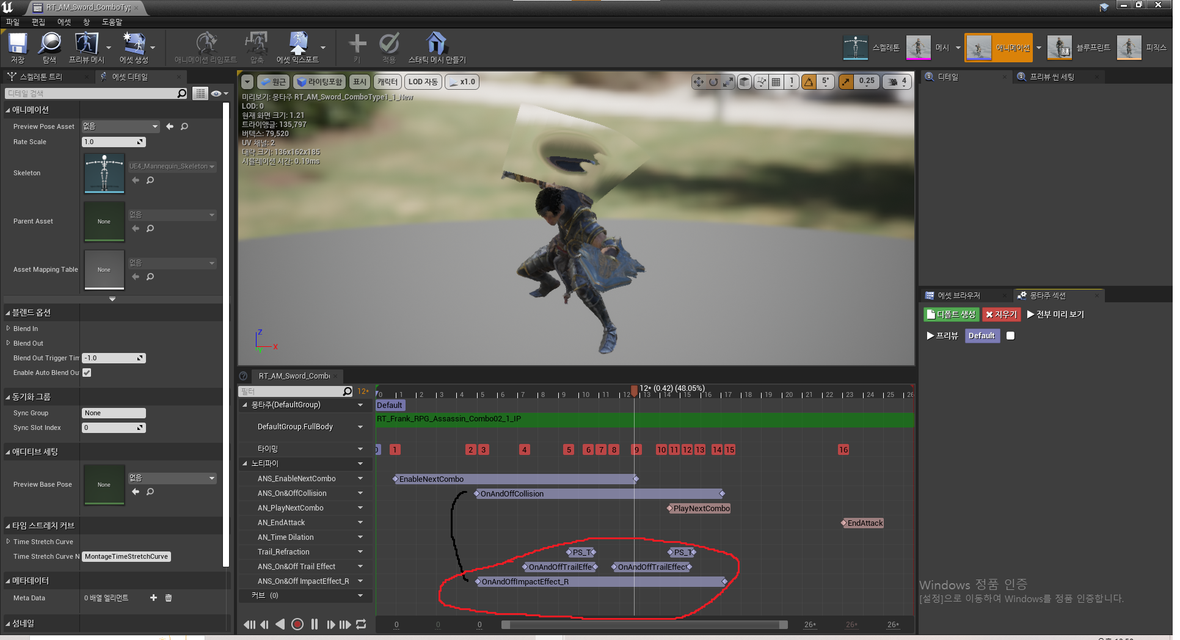Open the 파일 (File) menu
The height and width of the screenshot is (640, 1180).
(13, 22)
